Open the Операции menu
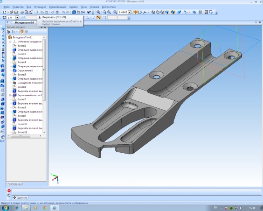263x211 pixels. coord(40,7)
